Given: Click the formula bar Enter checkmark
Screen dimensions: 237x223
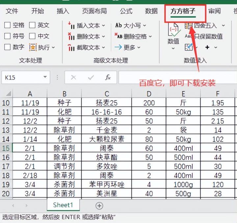Looking at the screenshot, I should (91, 77).
